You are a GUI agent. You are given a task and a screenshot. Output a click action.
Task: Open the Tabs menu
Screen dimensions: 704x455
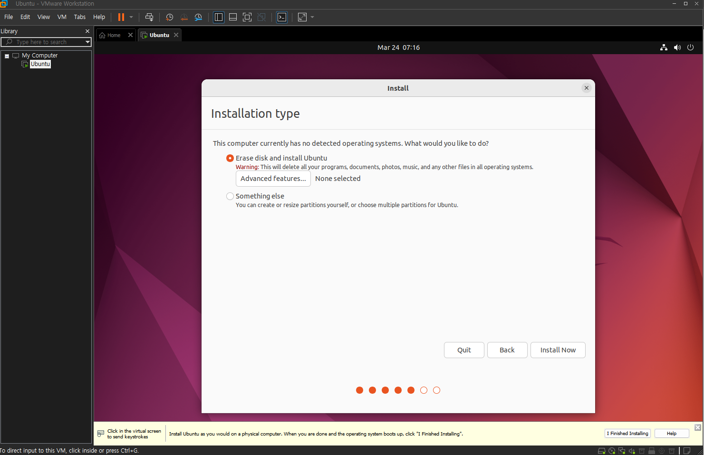tap(80, 17)
